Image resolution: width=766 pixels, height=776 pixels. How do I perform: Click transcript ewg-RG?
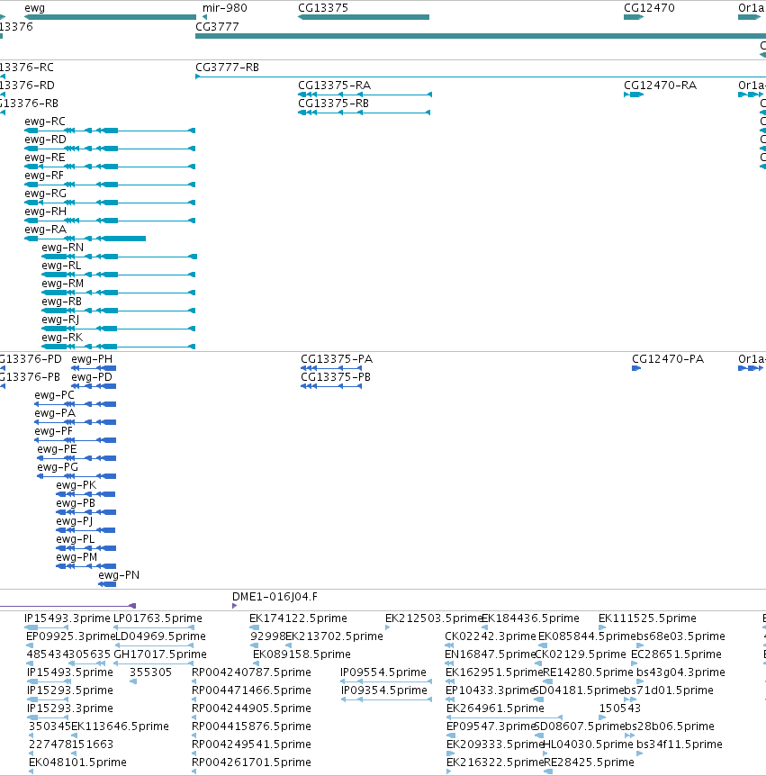click(110, 203)
